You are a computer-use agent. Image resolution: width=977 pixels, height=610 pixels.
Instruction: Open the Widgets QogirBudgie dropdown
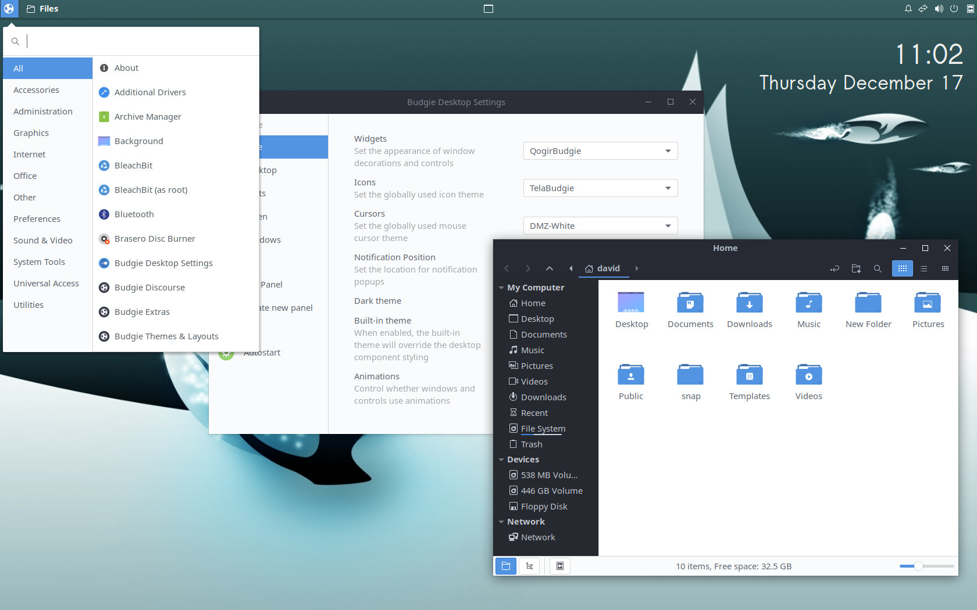coord(600,151)
